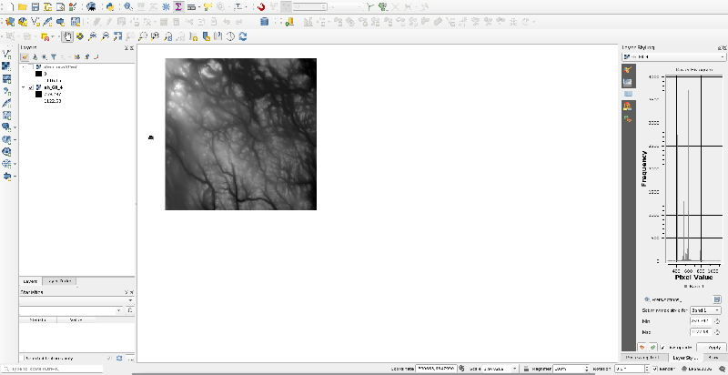
Task: Click the redo style button
Action: tap(652, 347)
